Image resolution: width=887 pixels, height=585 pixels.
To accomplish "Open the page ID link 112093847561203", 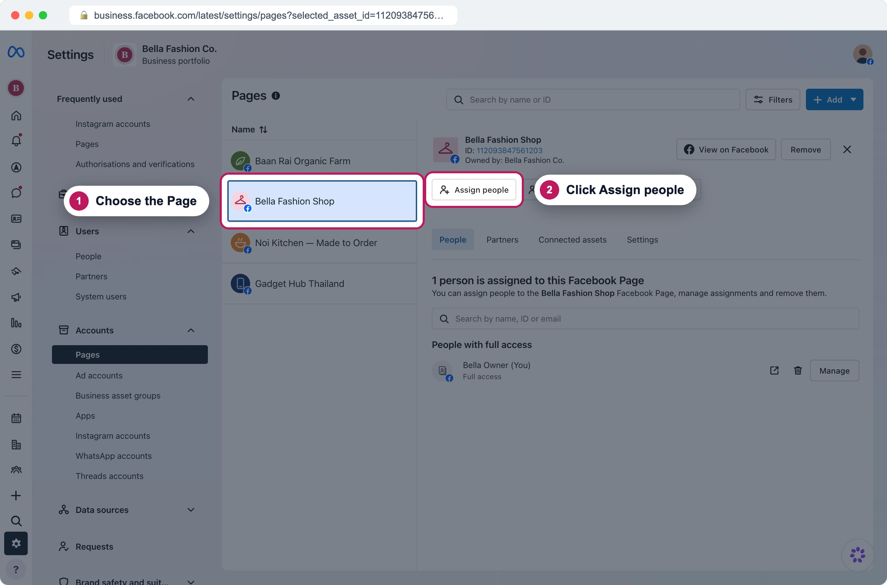I will [x=509, y=150].
